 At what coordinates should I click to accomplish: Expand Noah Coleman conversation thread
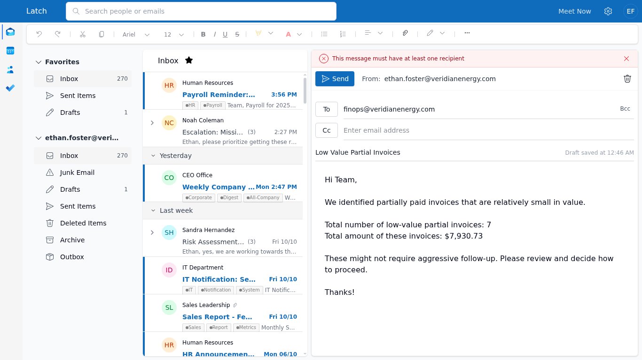152,123
